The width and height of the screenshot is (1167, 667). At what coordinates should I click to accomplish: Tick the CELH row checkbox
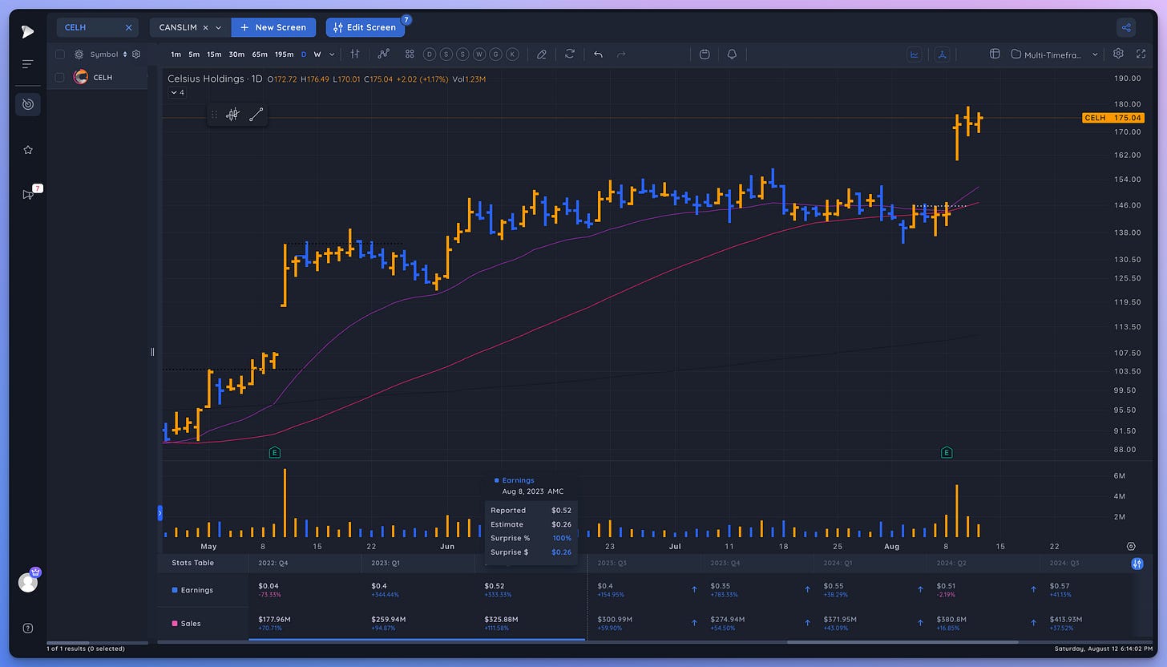tap(60, 77)
